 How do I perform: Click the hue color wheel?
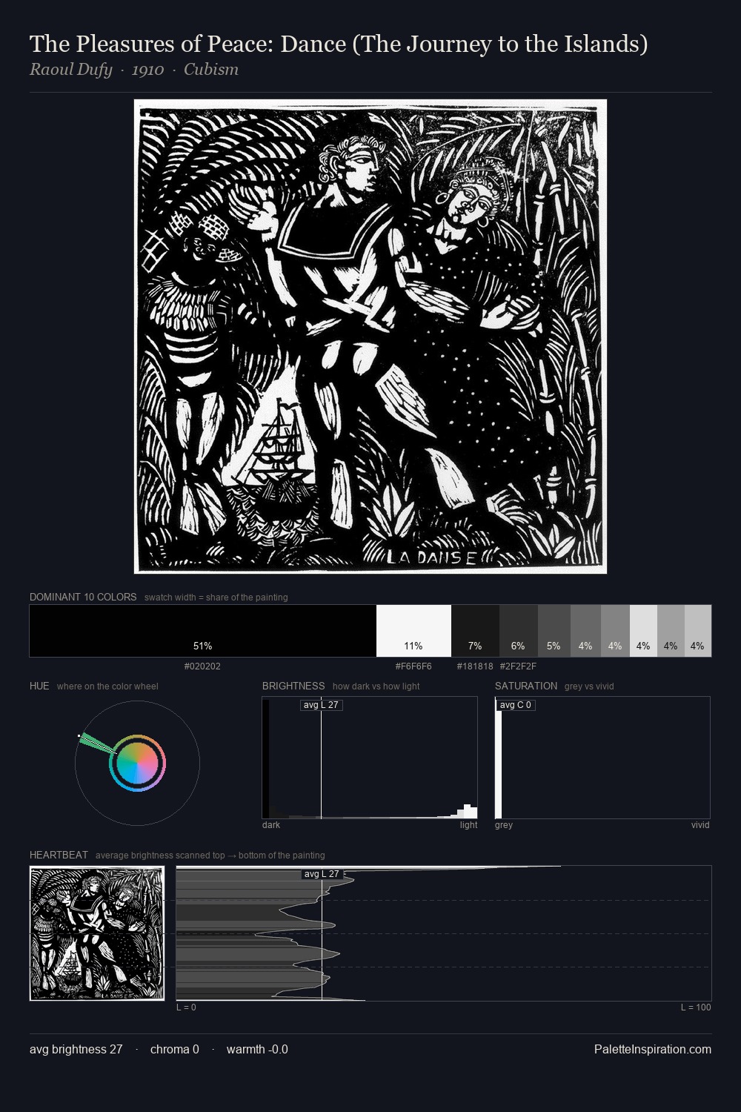[x=137, y=763]
